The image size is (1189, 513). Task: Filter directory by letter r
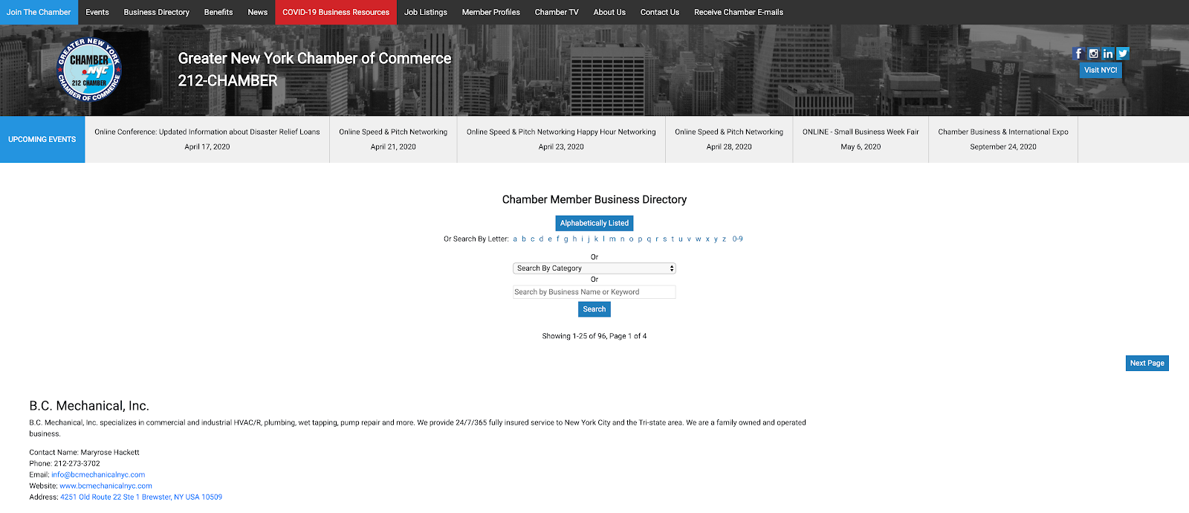tap(657, 239)
